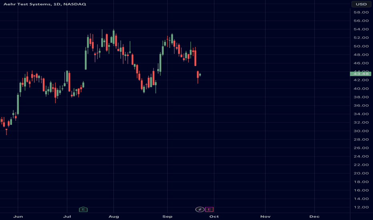Click the 22.00 price axis label
The height and width of the screenshot is (220, 373).
coord(361,165)
